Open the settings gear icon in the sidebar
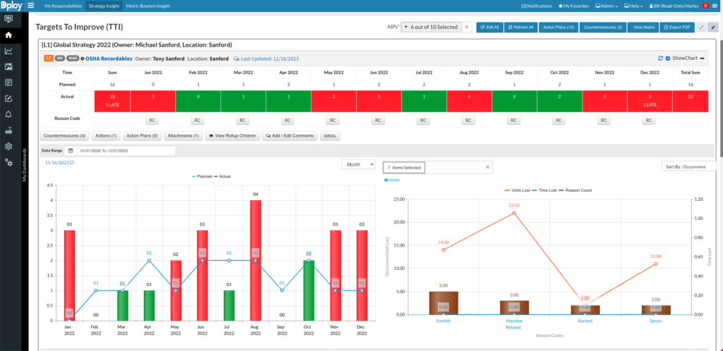 [8, 147]
